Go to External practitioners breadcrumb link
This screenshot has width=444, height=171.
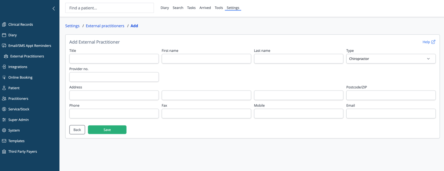coord(105,26)
